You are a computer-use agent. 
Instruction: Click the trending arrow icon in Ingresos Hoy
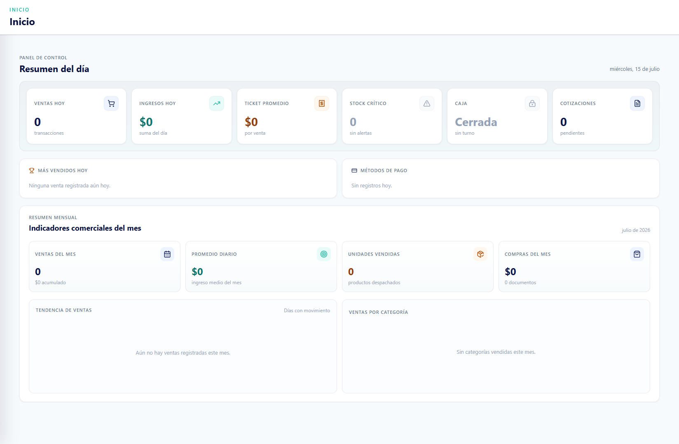click(x=217, y=103)
